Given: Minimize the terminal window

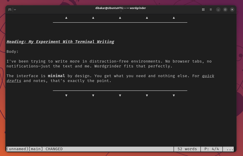Looking at the screenshot, I should pyautogui.click(x=218, y=10).
